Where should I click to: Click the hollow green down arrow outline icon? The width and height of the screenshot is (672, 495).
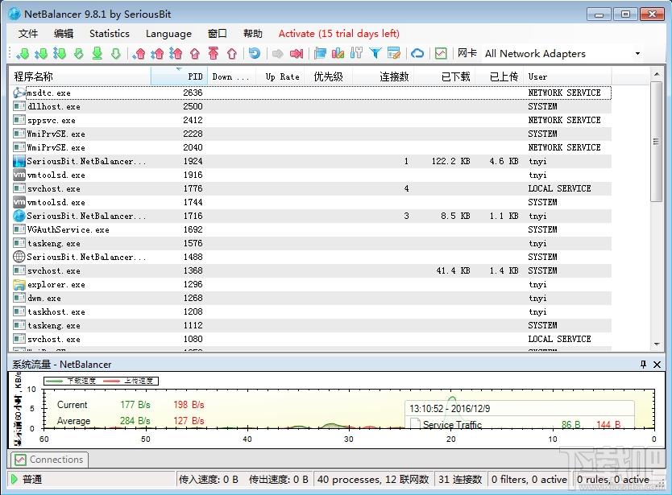116,54
